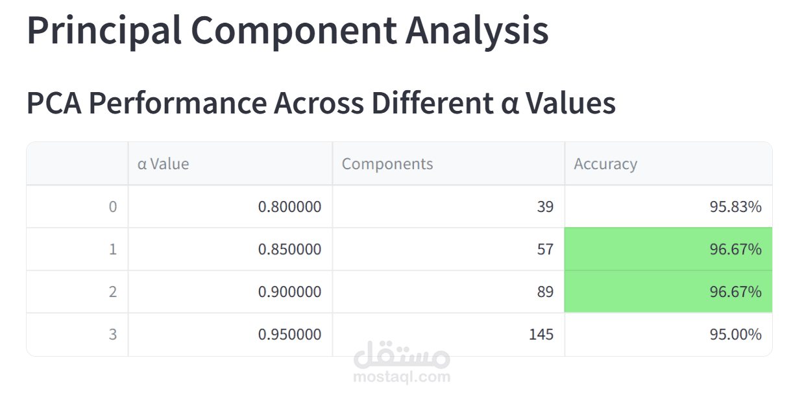Click the cell showing 57 components

[545, 249]
